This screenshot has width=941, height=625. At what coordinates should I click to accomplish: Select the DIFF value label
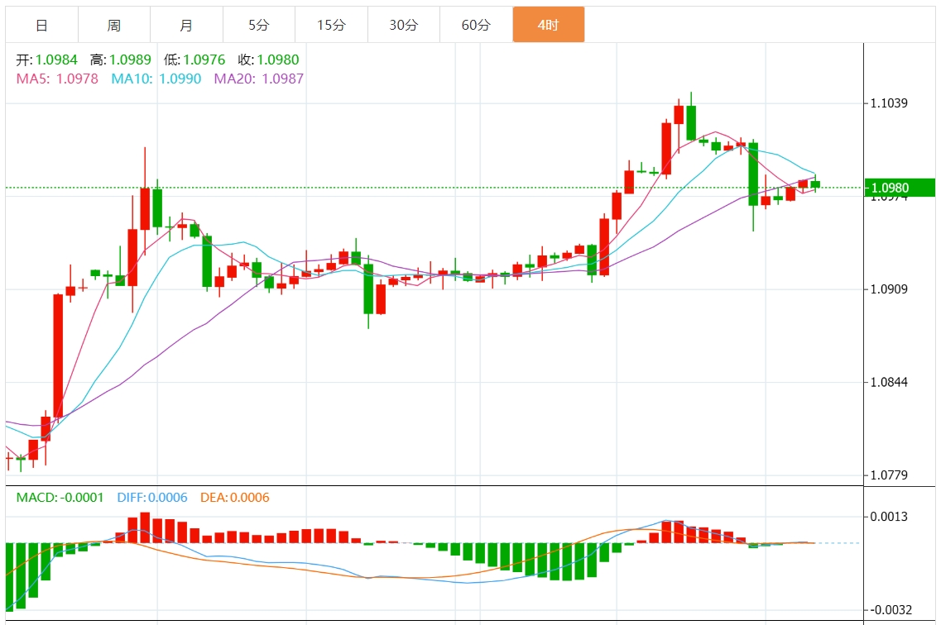(x=151, y=498)
